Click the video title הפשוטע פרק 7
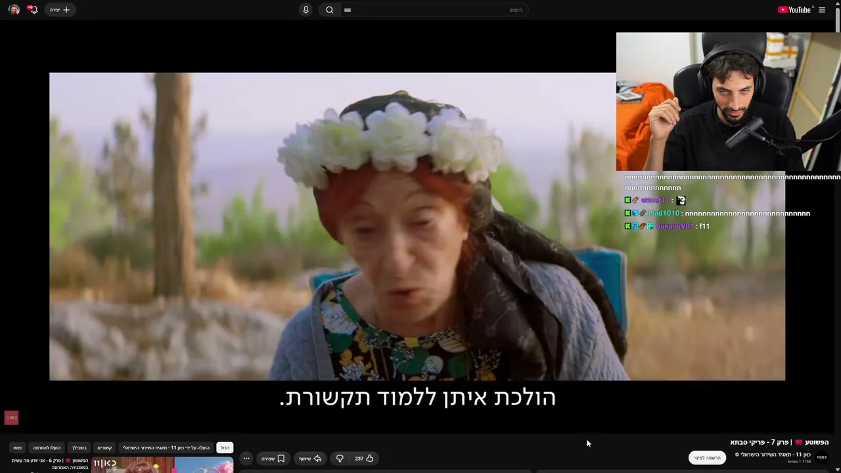The height and width of the screenshot is (473, 841). (x=779, y=443)
